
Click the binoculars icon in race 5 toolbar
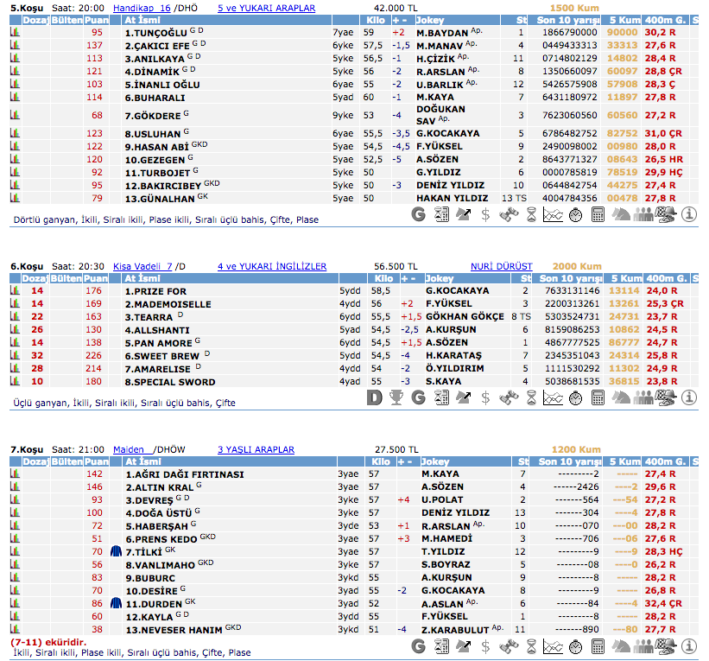point(507,215)
